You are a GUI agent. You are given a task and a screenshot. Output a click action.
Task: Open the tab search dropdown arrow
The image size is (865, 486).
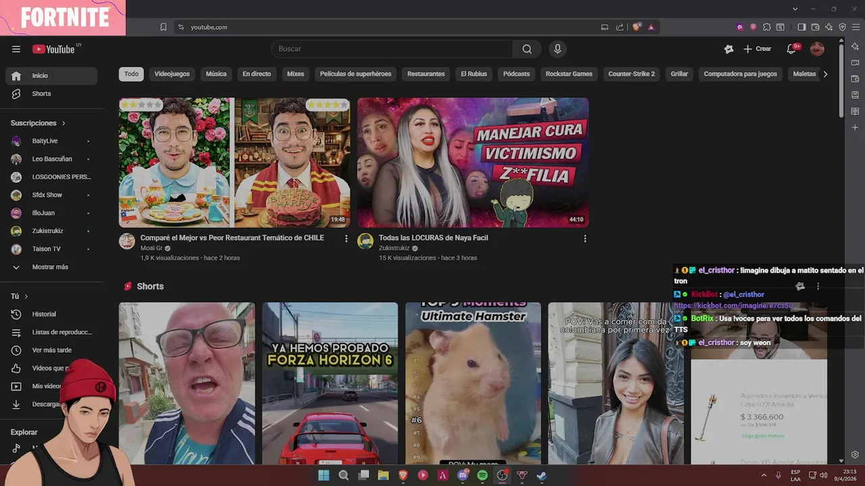795,9
